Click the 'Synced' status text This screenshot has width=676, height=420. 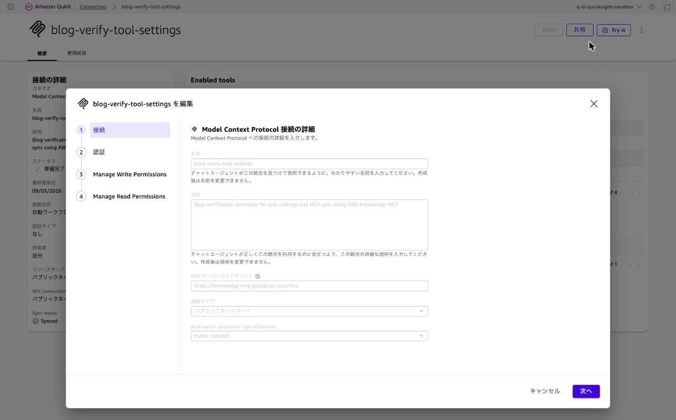pyautogui.click(x=49, y=321)
